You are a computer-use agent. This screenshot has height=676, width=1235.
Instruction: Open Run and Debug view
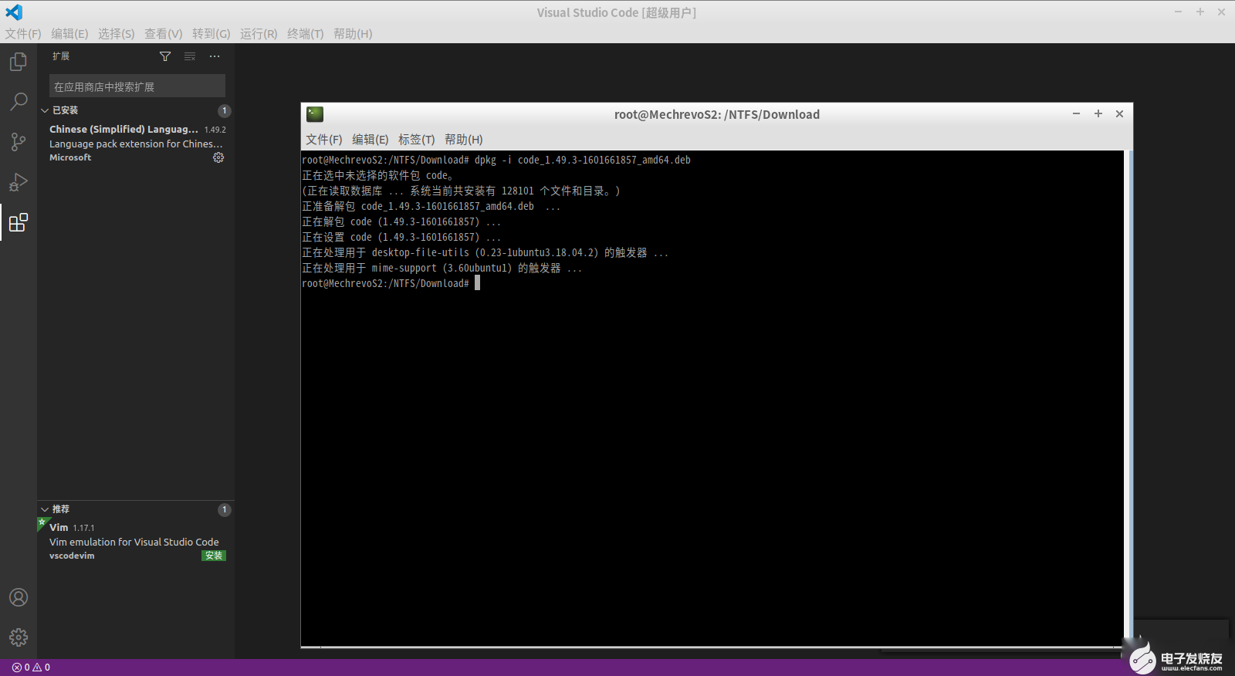point(19,182)
